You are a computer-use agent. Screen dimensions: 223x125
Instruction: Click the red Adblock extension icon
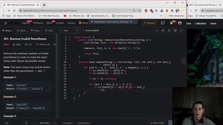[146, 11]
